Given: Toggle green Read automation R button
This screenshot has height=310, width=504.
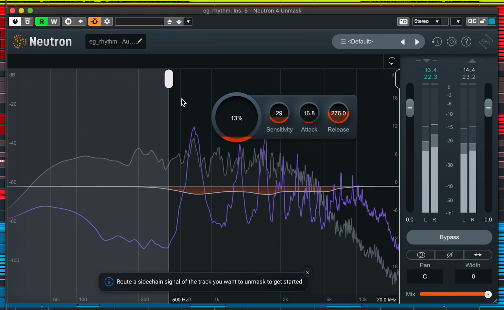Looking at the screenshot, I should pyautogui.click(x=42, y=21).
